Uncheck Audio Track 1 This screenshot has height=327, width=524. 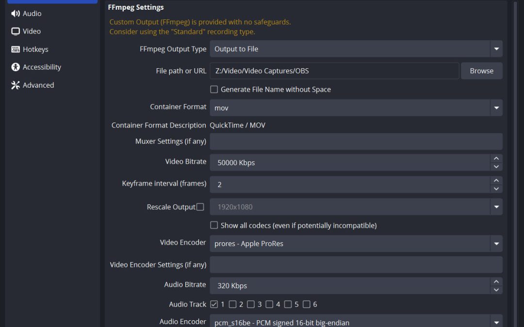(214, 304)
